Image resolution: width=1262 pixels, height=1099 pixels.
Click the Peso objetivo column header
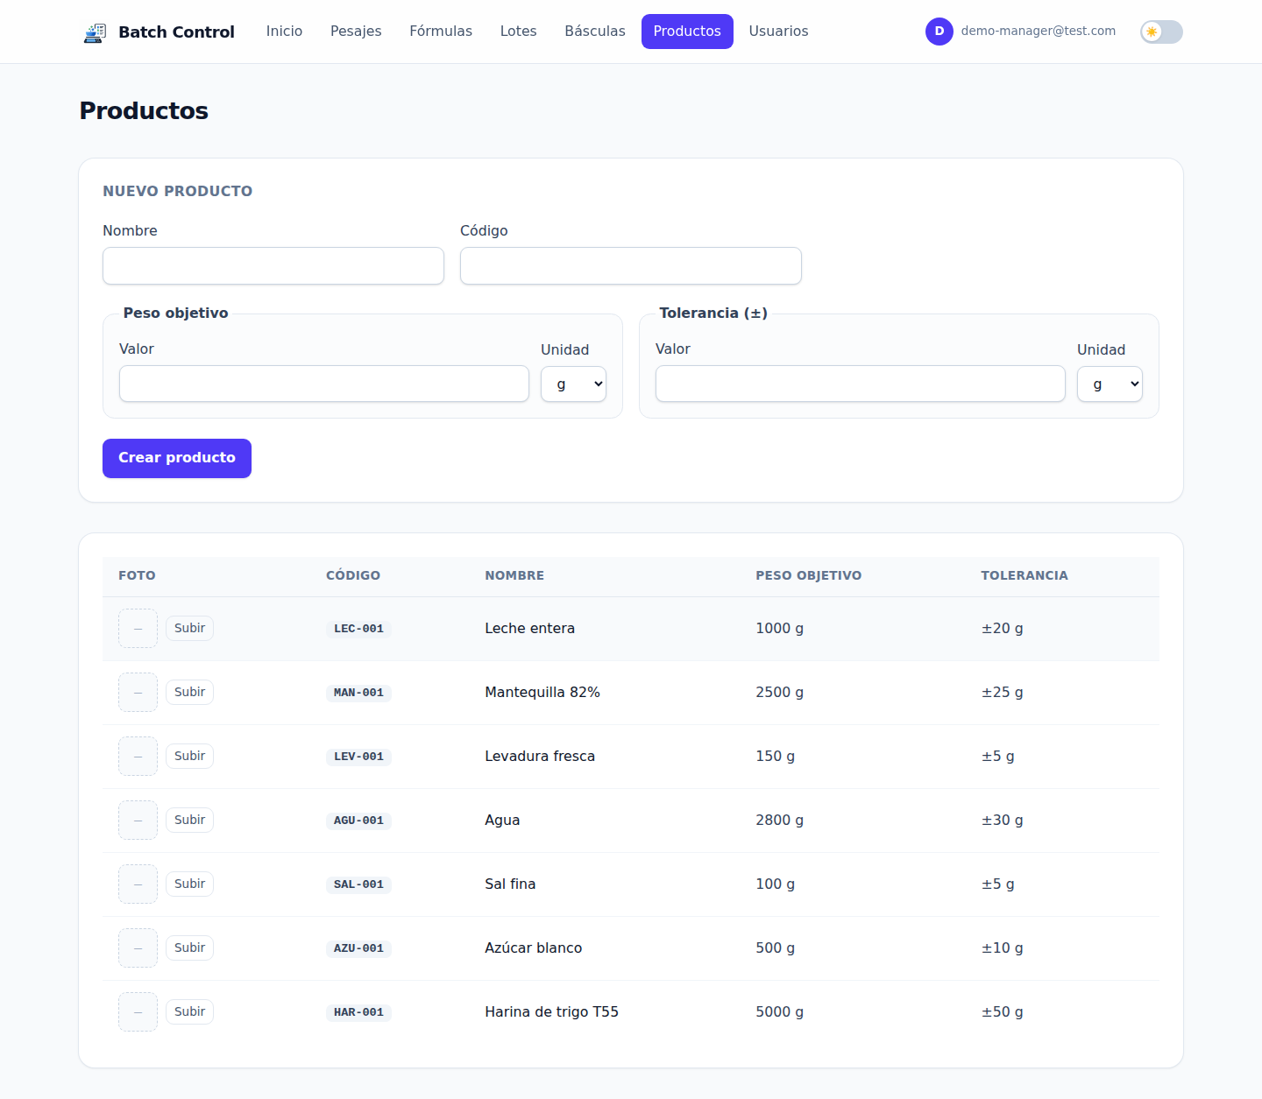pyautogui.click(x=809, y=576)
